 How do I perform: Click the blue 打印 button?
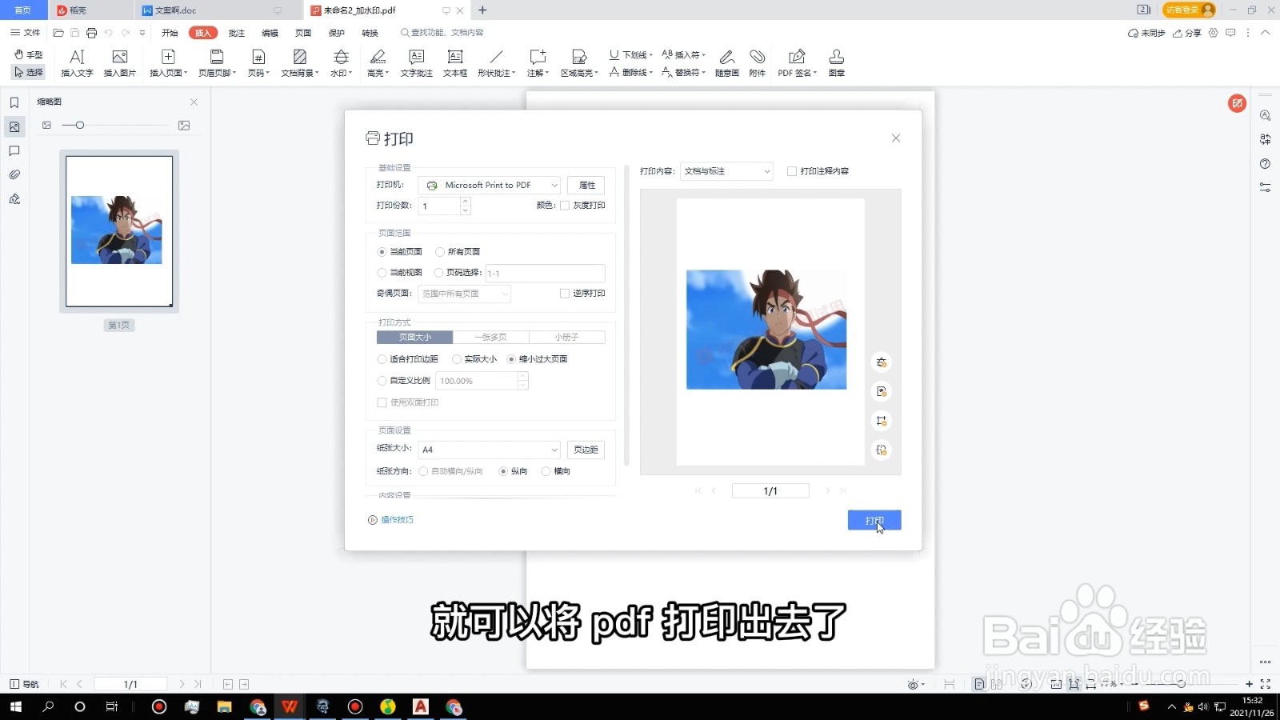click(x=874, y=520)
